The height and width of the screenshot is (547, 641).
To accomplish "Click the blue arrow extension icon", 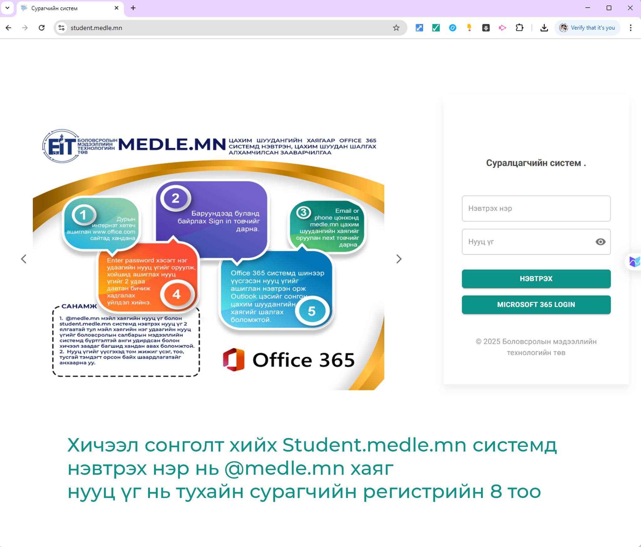I will click(419, 28).
